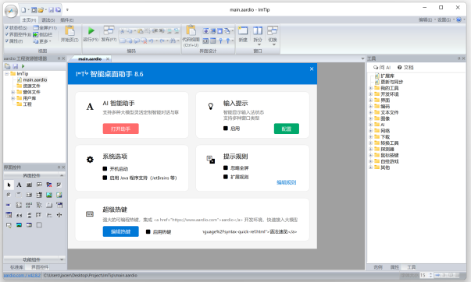Select the empty square custom control icon
471x282 pixels.
tap(39, 225)
